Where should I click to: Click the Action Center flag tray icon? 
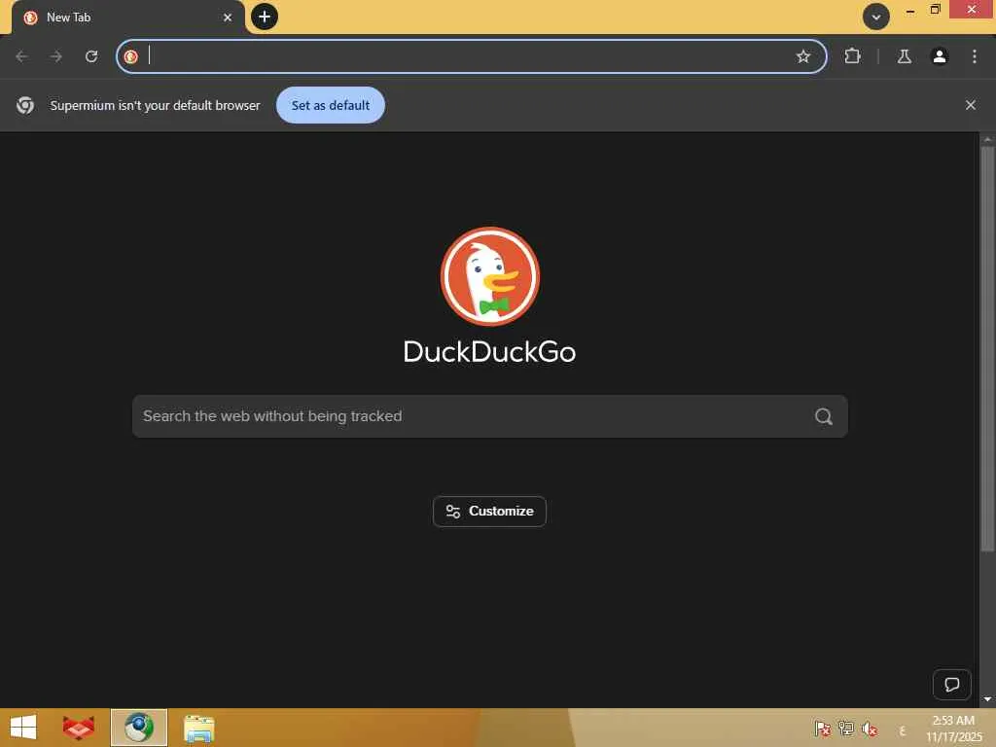(822, 729)
